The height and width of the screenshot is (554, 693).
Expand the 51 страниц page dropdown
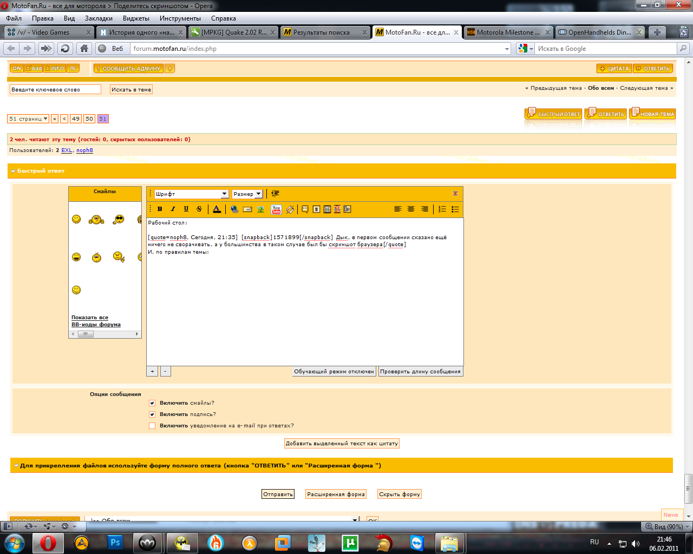click(x=28, y=118)
